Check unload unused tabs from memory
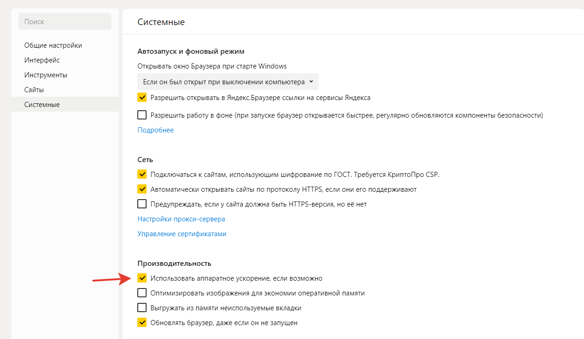 142,308
